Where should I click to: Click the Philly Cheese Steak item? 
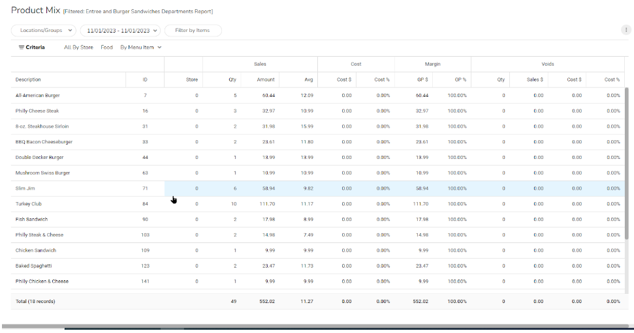click(37, 111)
